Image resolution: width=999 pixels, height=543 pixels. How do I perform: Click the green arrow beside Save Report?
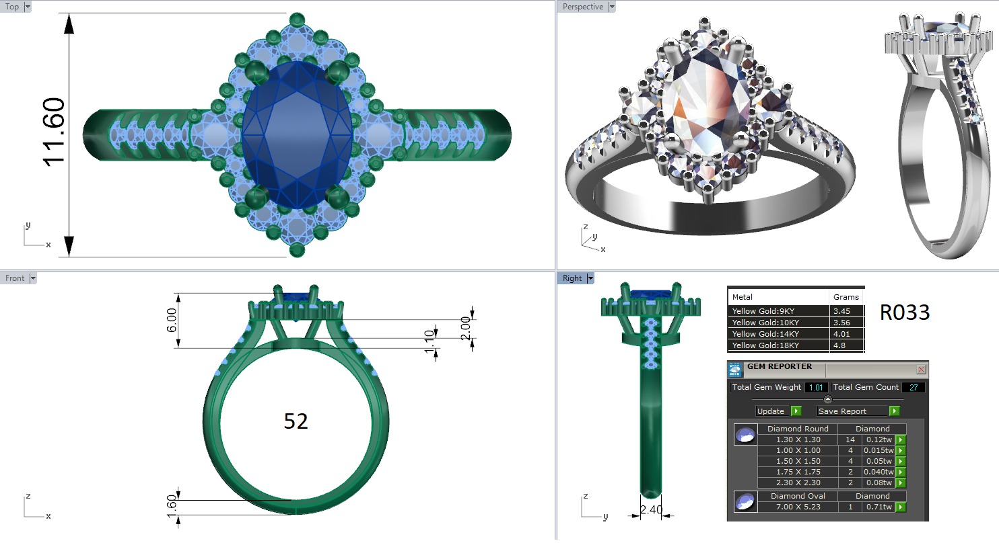pyautogui.click(x=894, y=411)
